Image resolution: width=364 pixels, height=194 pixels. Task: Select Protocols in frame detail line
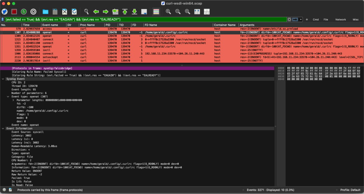point(137,68)
